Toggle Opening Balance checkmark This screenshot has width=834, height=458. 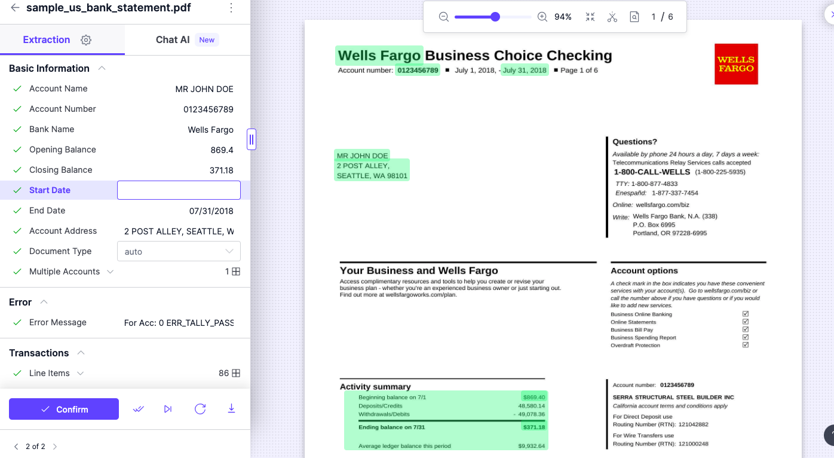(x=17, y=149)
